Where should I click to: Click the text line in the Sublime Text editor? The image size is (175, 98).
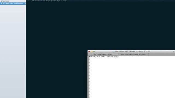49,1
